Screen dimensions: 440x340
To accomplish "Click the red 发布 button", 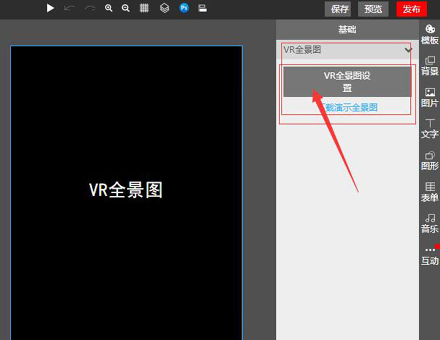I will click(412, 9).
